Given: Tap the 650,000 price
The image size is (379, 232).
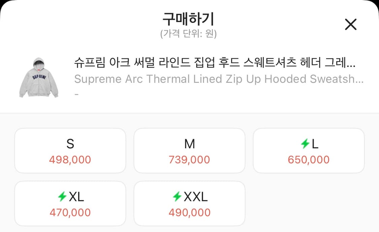Looking at the screenshot, I should [x=309, y=160].
